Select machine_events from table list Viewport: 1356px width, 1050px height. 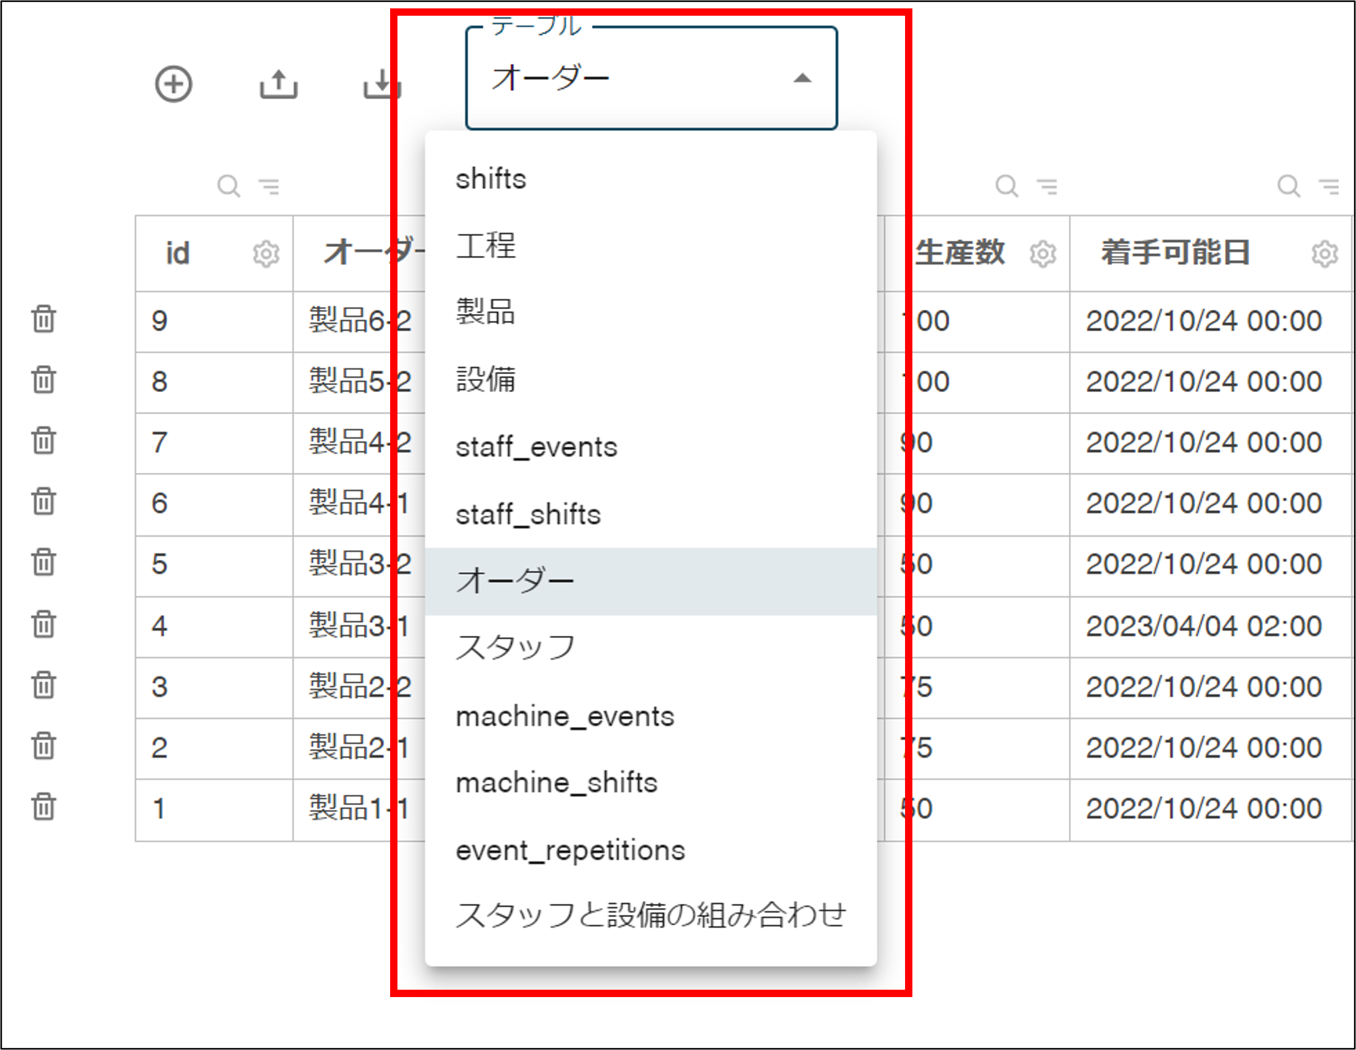(x=651, y=716)
